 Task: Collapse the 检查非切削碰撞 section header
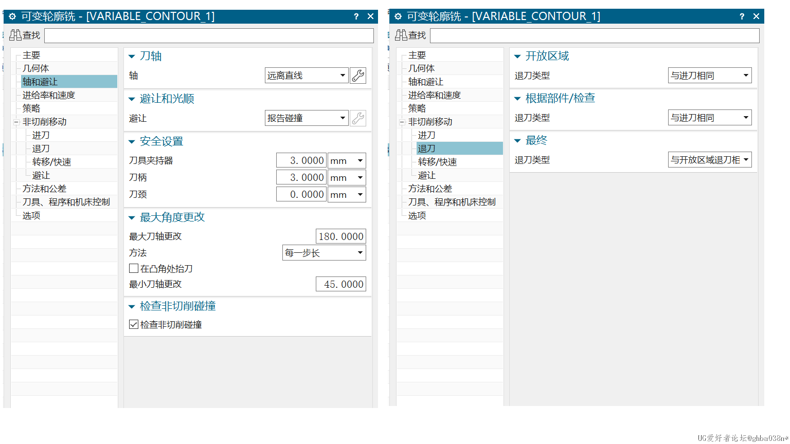(132, 307)
